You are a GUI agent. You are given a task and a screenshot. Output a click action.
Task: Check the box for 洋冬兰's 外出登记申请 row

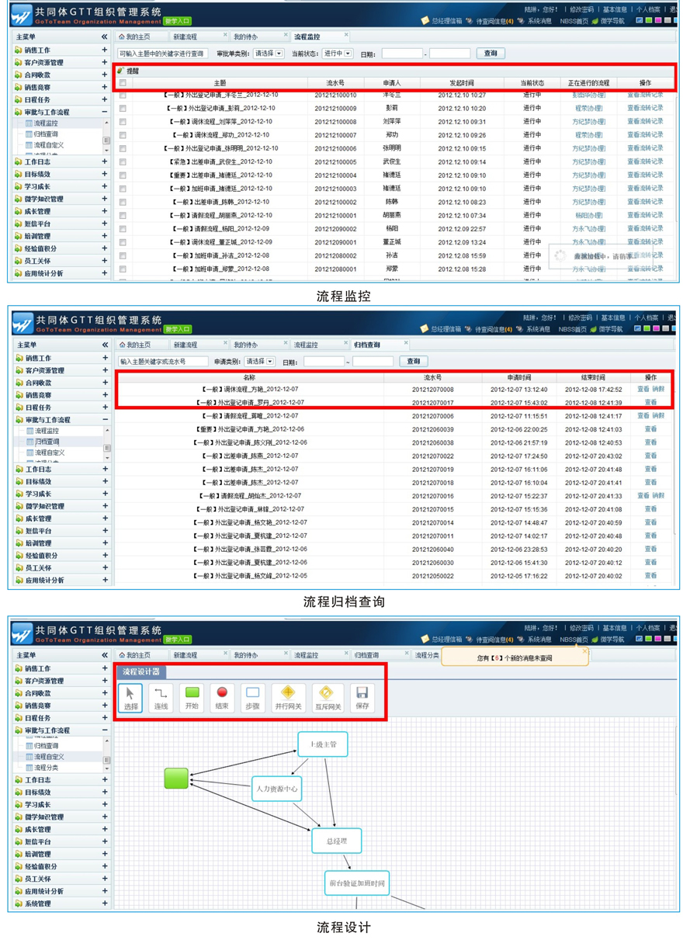(123, 95)
